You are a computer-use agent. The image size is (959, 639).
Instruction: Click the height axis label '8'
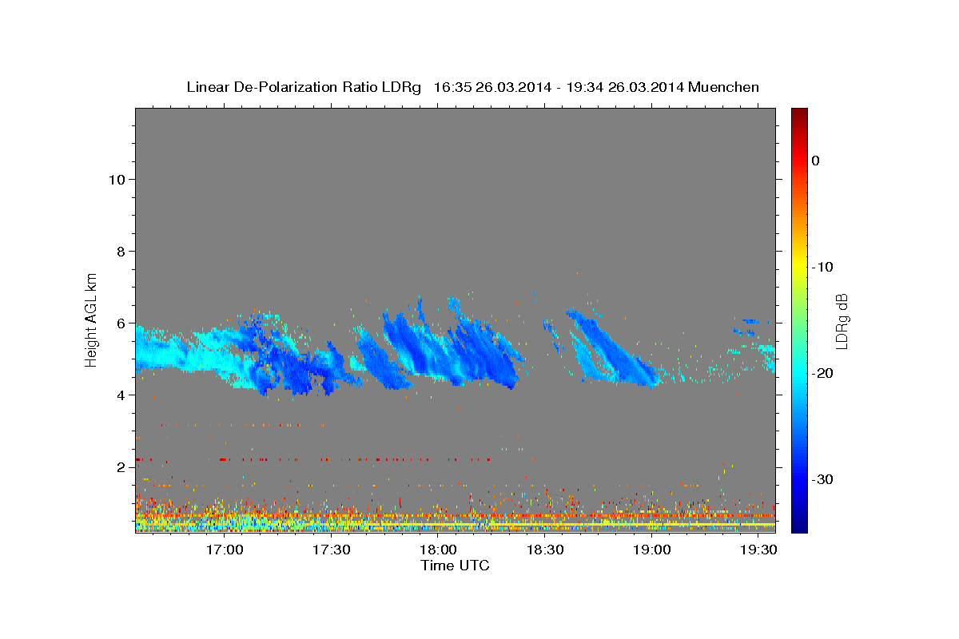[x=121, y=252]
